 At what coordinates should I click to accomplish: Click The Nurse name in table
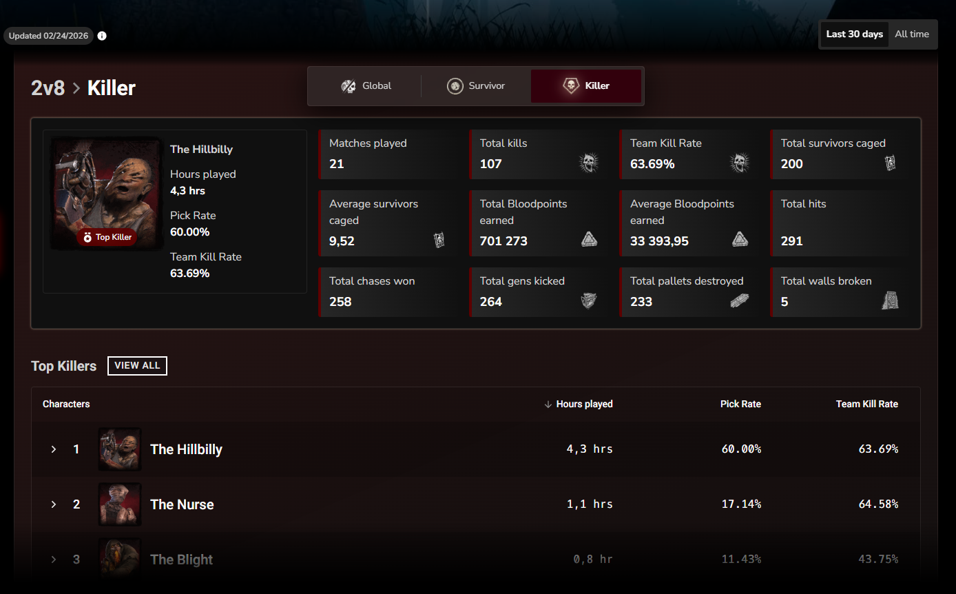(x=182, y=504)
